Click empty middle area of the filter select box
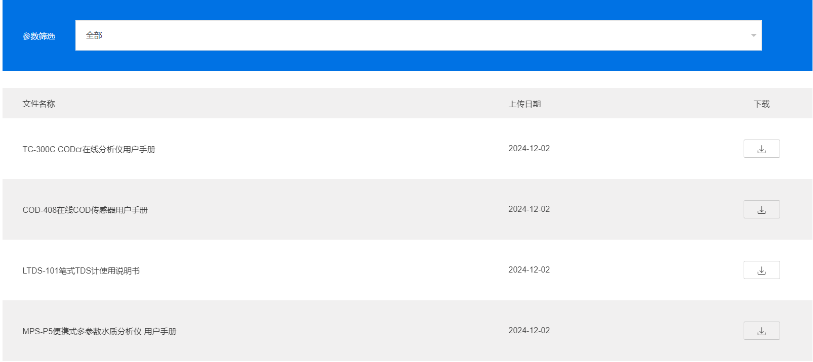 pos(418,35)
